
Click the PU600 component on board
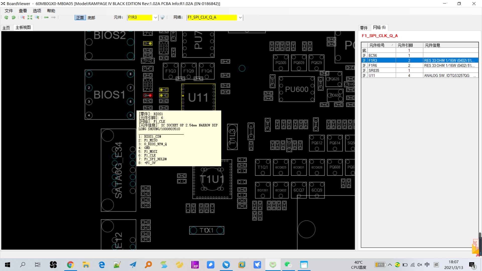point(297,89)
